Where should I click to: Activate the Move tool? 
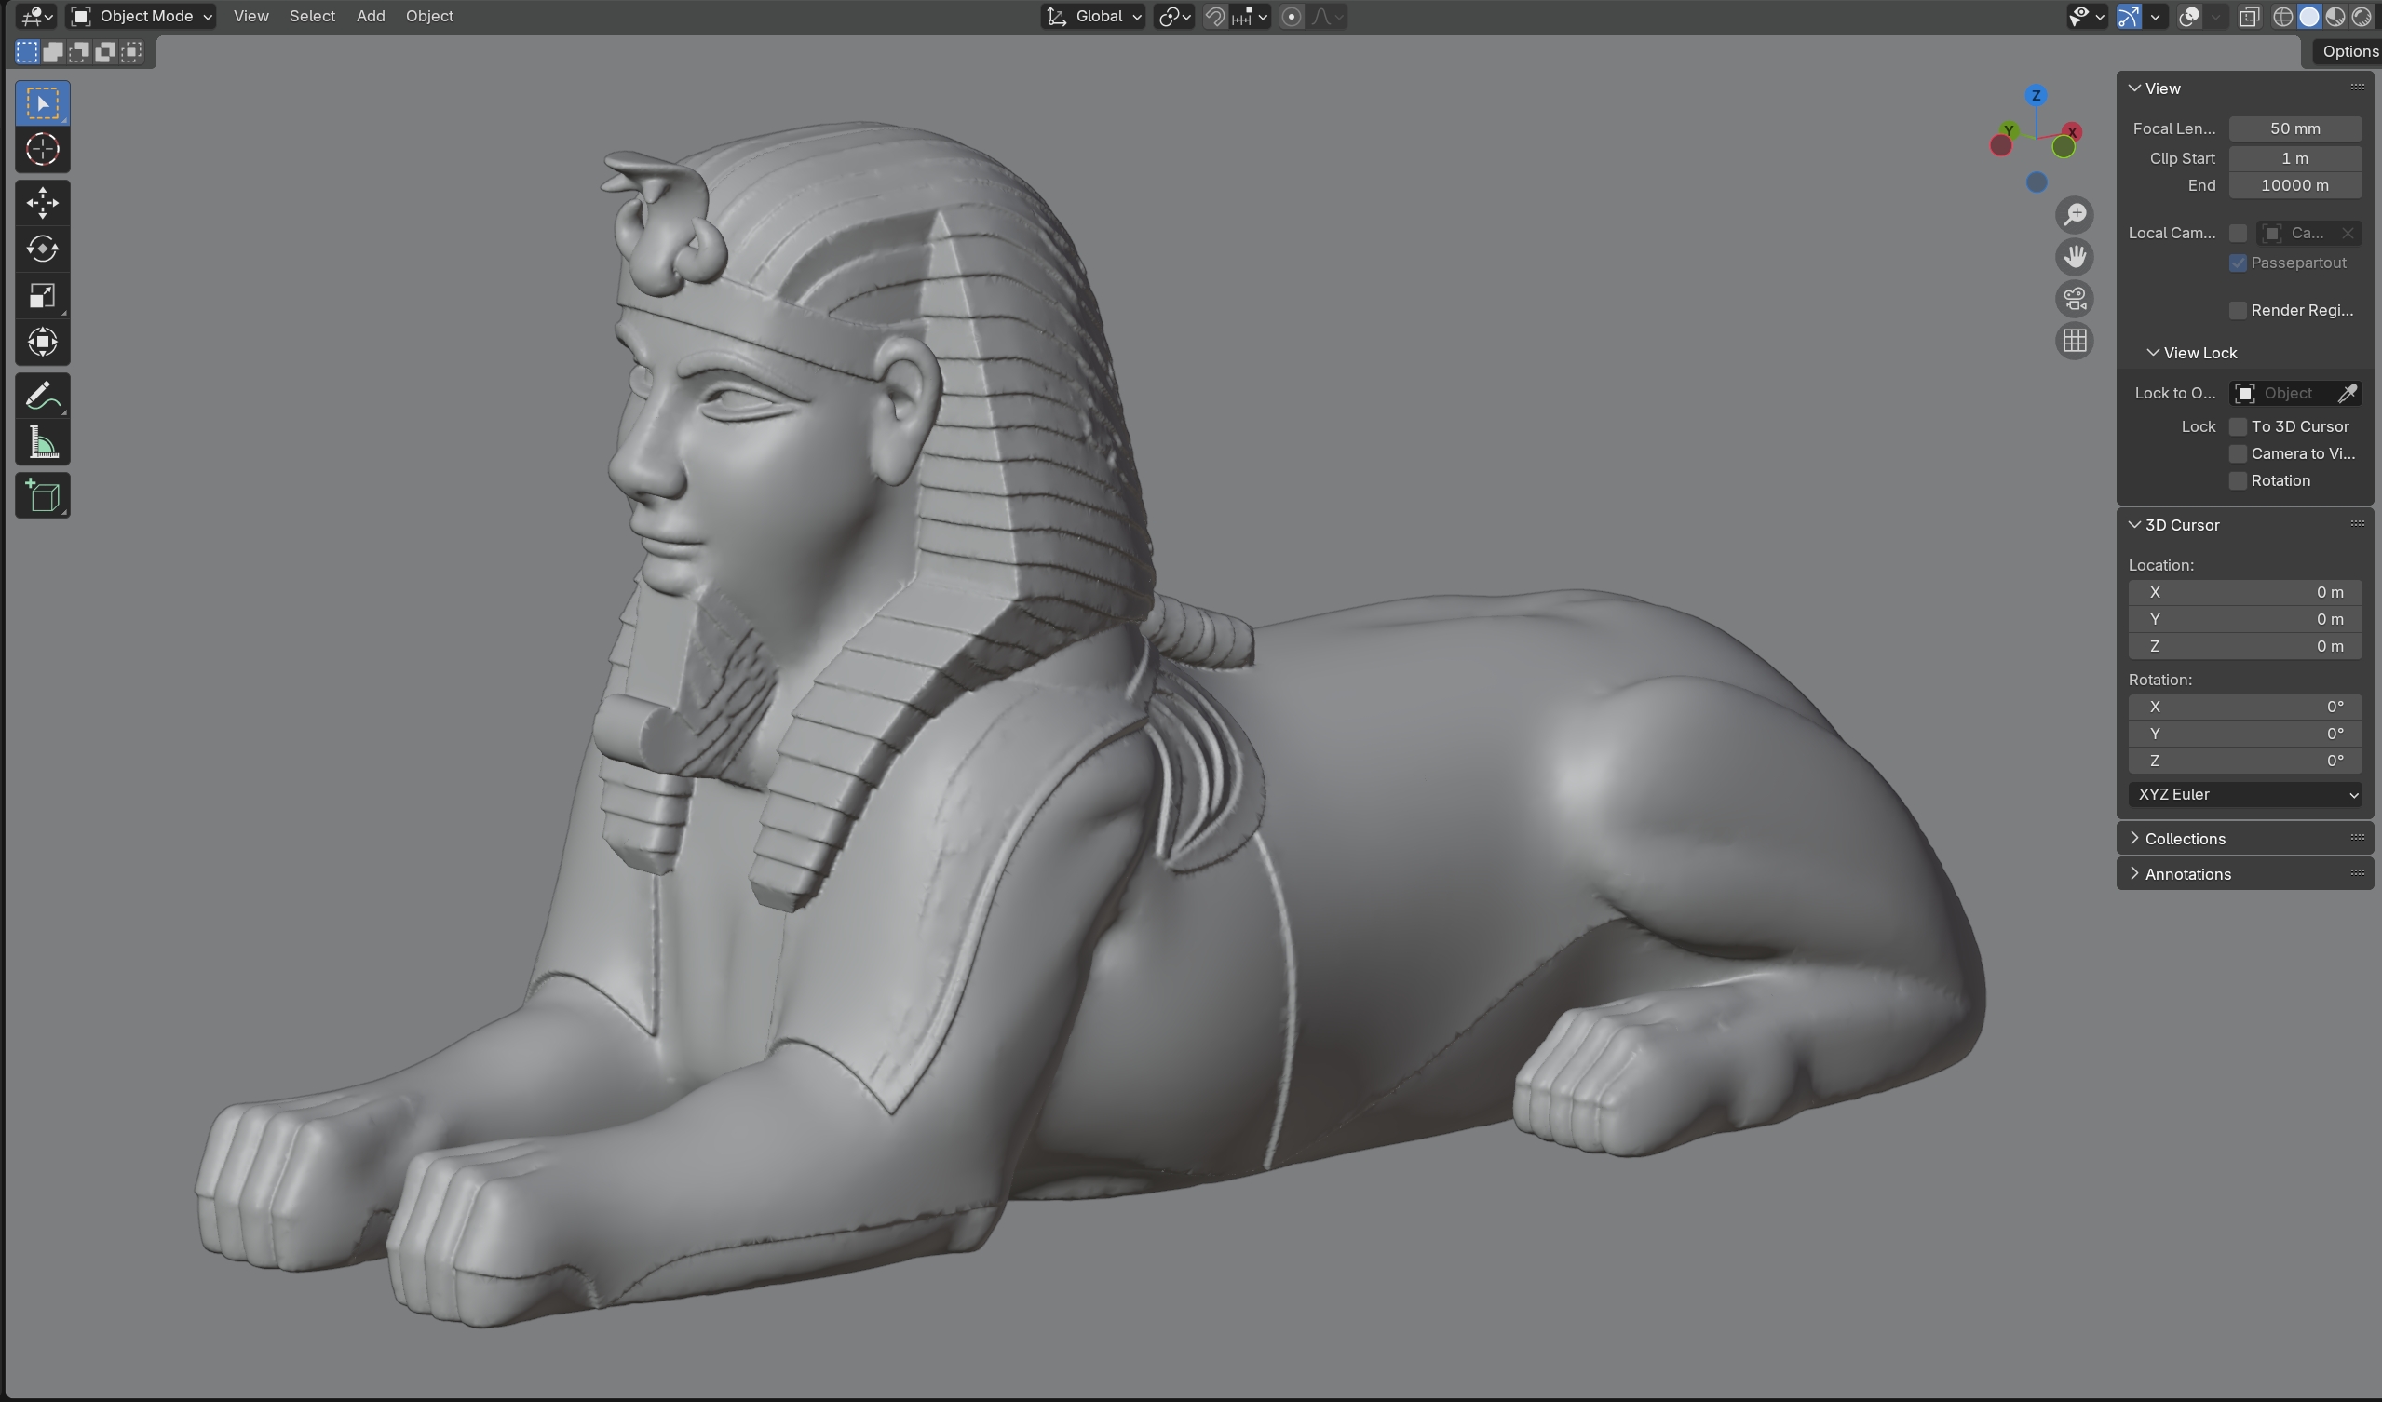[43, 202]
